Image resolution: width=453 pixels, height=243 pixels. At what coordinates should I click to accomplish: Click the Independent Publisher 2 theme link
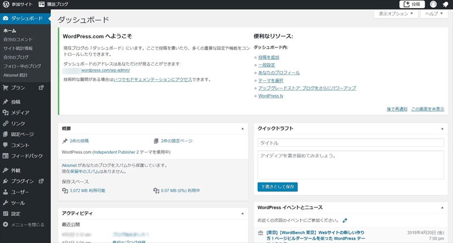tap(116, 152)
